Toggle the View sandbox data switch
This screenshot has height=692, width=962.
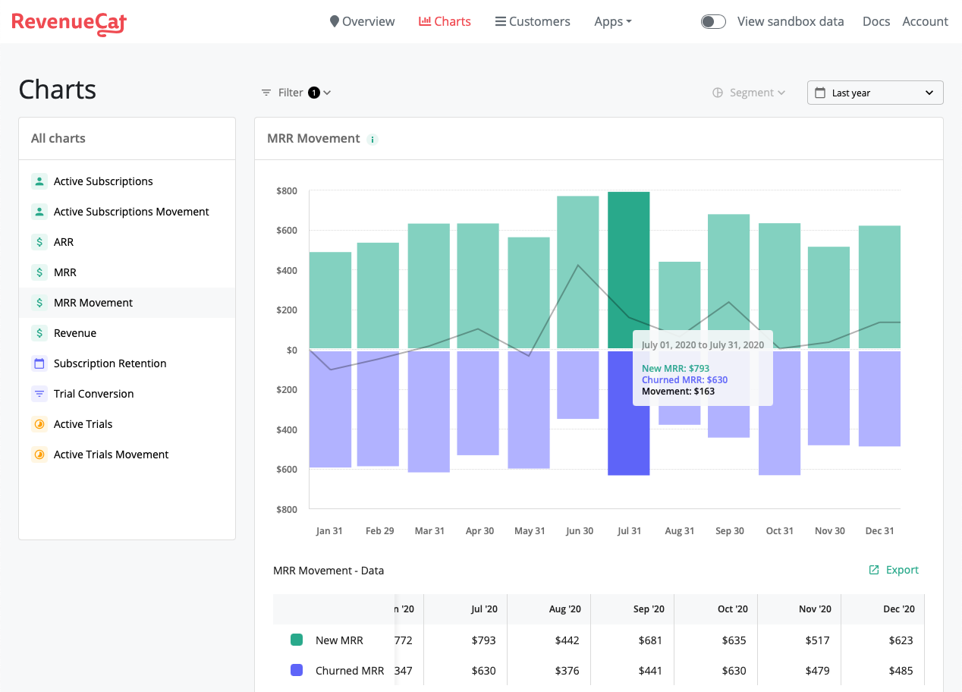point(713,21)
